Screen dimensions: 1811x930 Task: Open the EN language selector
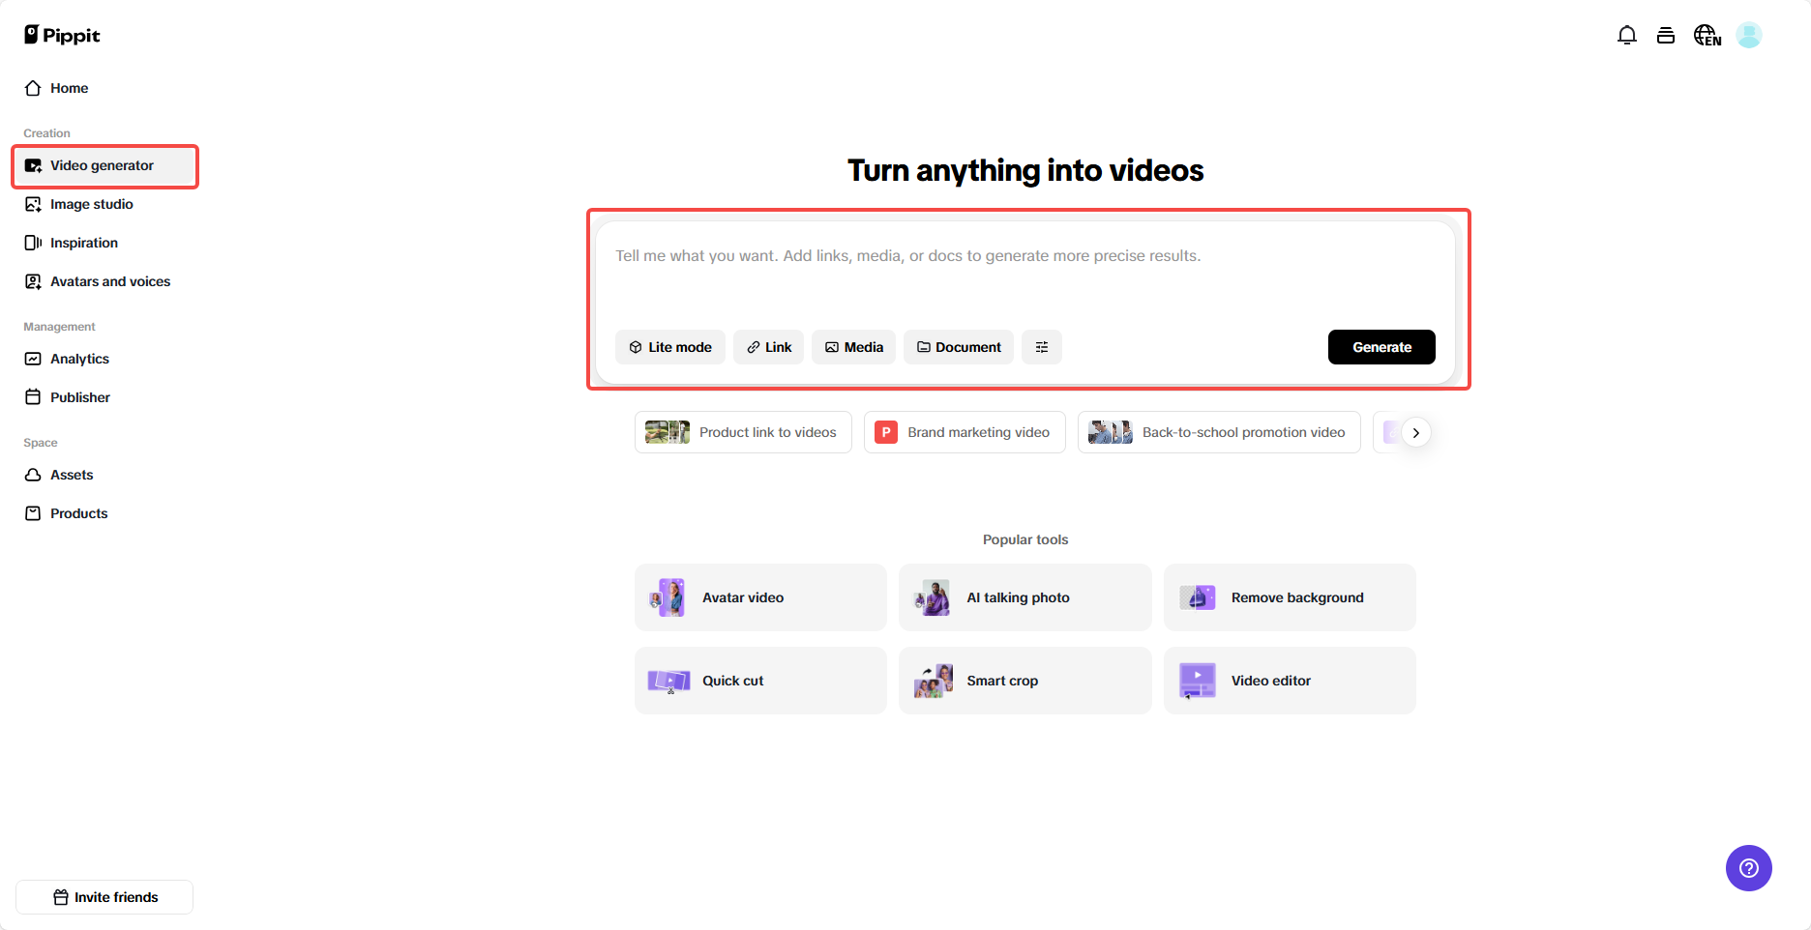[1707, 34]
